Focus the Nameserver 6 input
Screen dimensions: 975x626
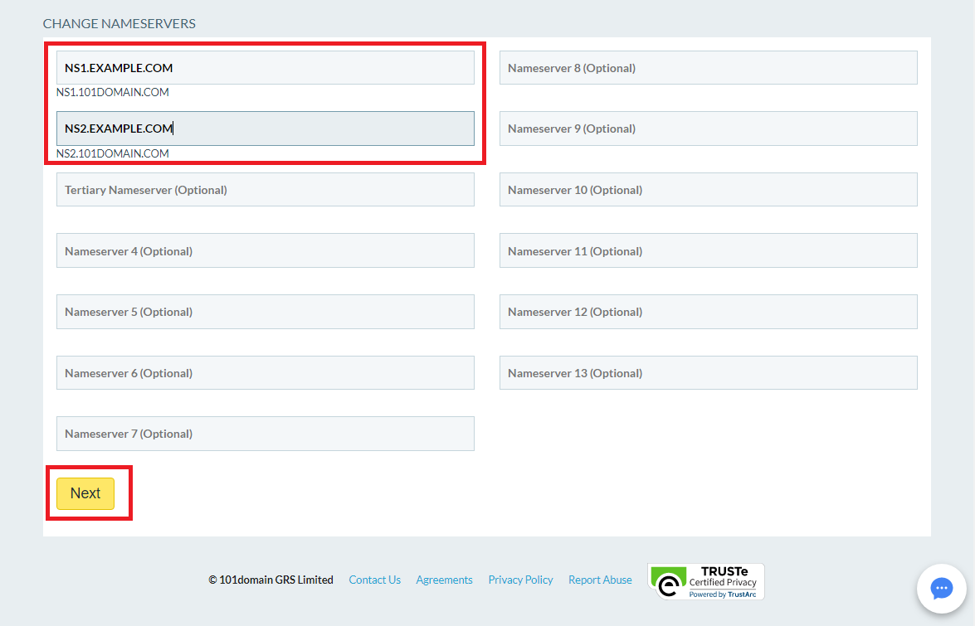pyautogui.click(x=265, y=372)
